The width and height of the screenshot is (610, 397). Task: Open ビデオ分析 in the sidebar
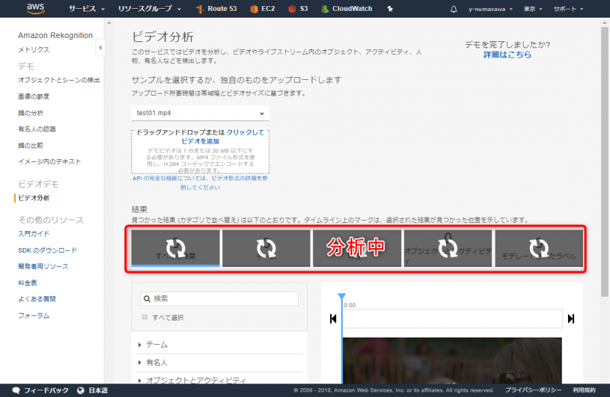tap(34, 198)
